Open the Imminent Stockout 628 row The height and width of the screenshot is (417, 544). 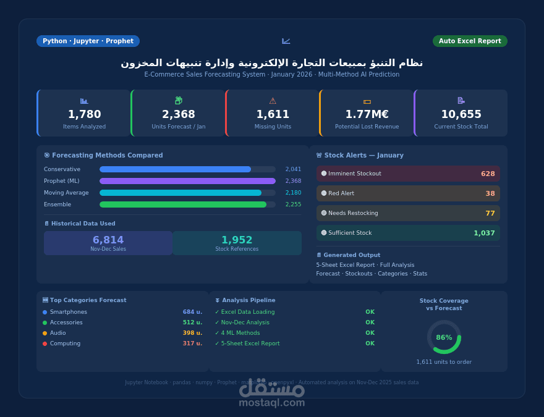coord(408,174)
